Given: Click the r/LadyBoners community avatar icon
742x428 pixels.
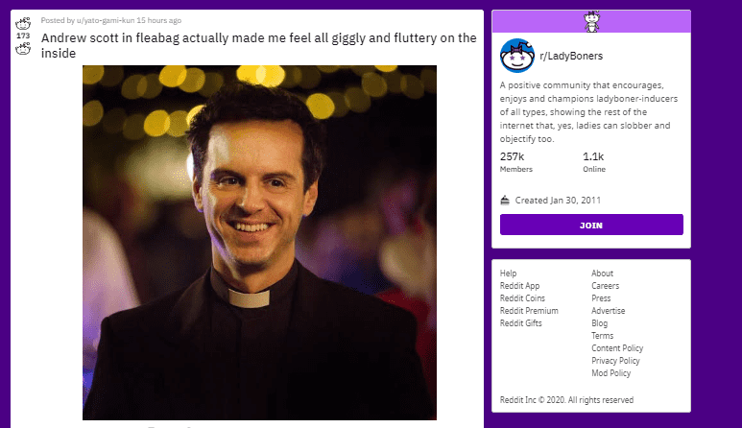Looking at the screenshot, I should point(517,56).
